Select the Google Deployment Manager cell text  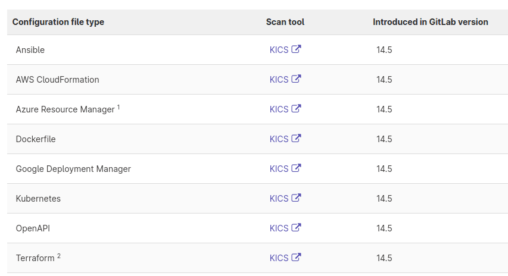point(73,169)
